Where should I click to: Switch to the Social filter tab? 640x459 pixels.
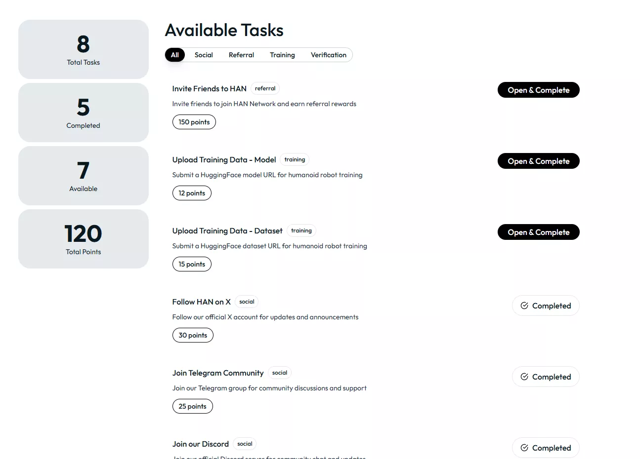coord(204,55)
